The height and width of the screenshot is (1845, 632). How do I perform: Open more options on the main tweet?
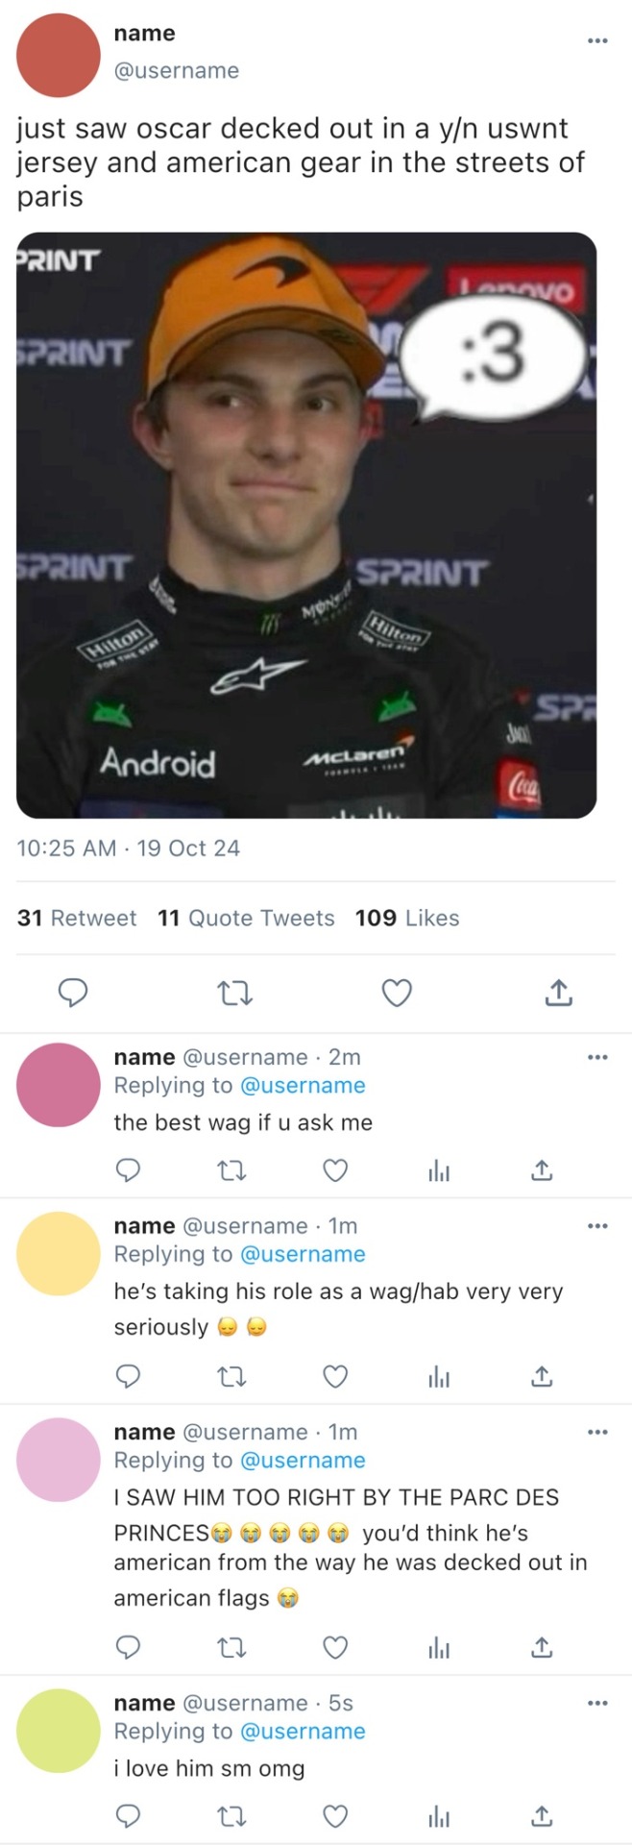tap(597, 40)
